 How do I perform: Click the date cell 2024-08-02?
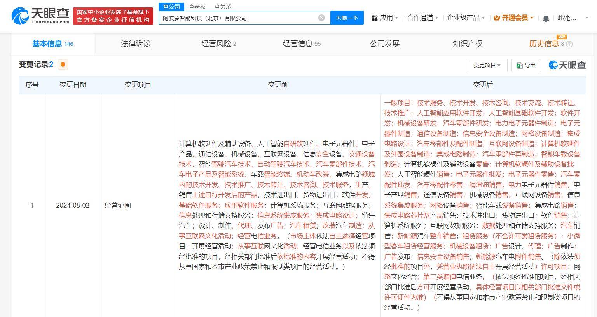tap(73, 205)
